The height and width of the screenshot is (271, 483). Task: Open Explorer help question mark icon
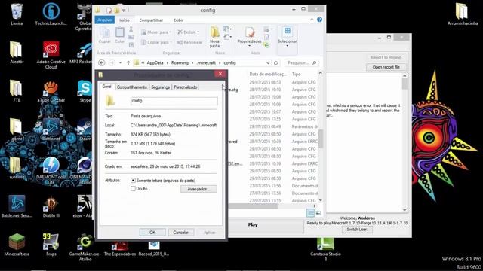320,20
